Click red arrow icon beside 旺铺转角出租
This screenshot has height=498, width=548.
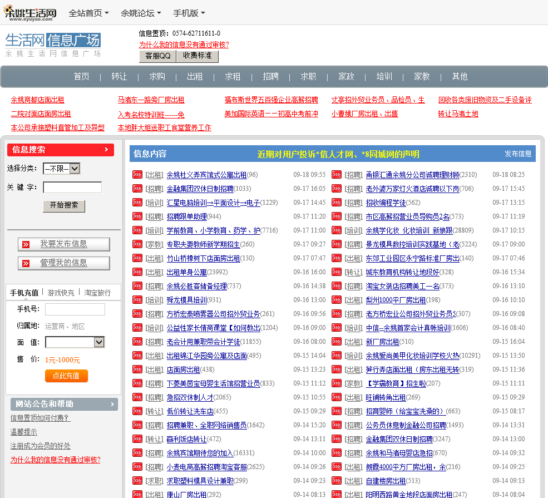[x=337, y=397]
